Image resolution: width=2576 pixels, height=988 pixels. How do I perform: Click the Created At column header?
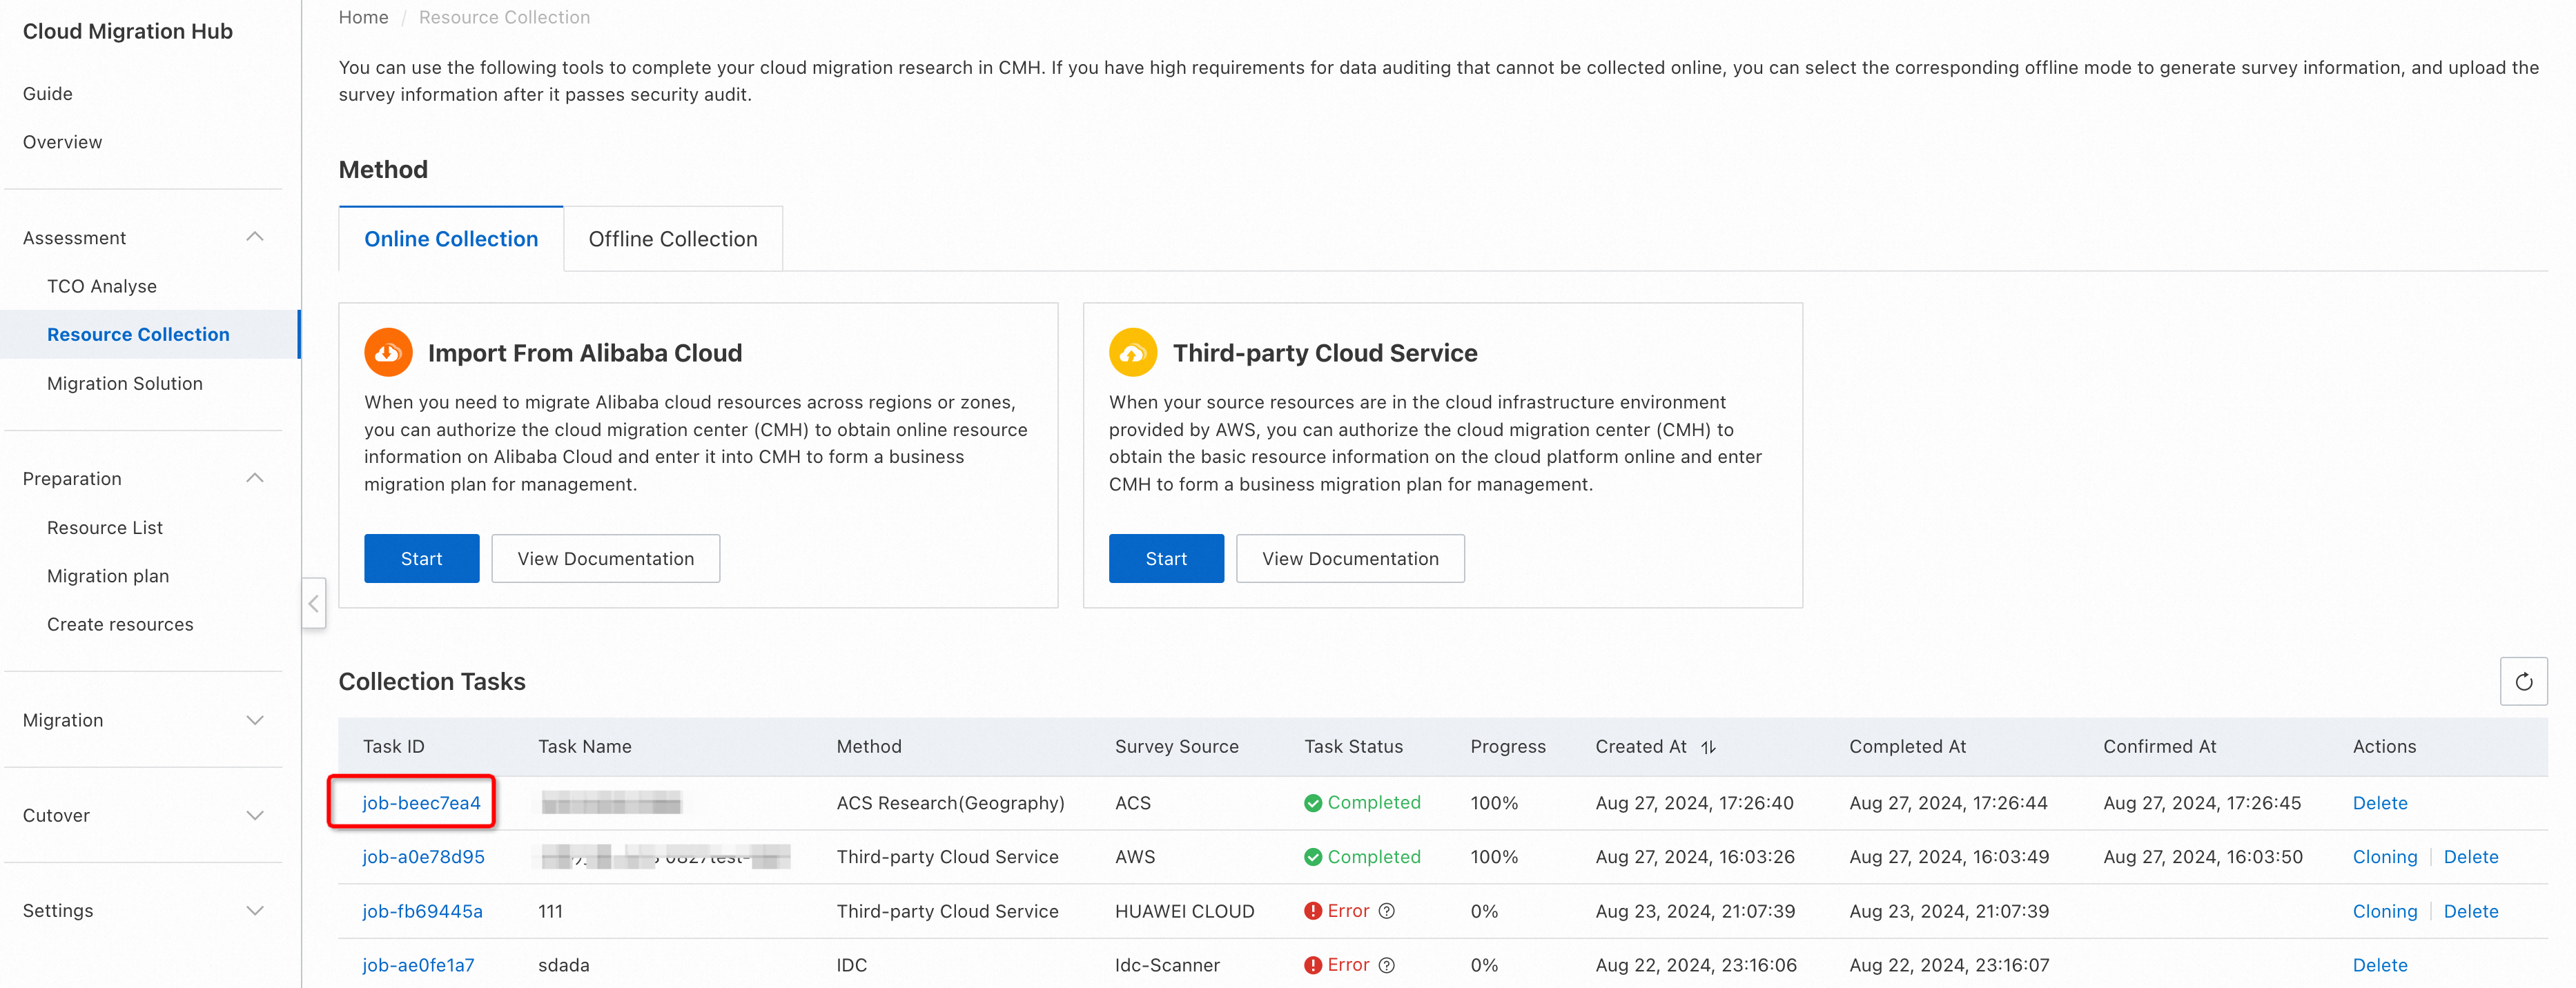tap(1640, 747)
